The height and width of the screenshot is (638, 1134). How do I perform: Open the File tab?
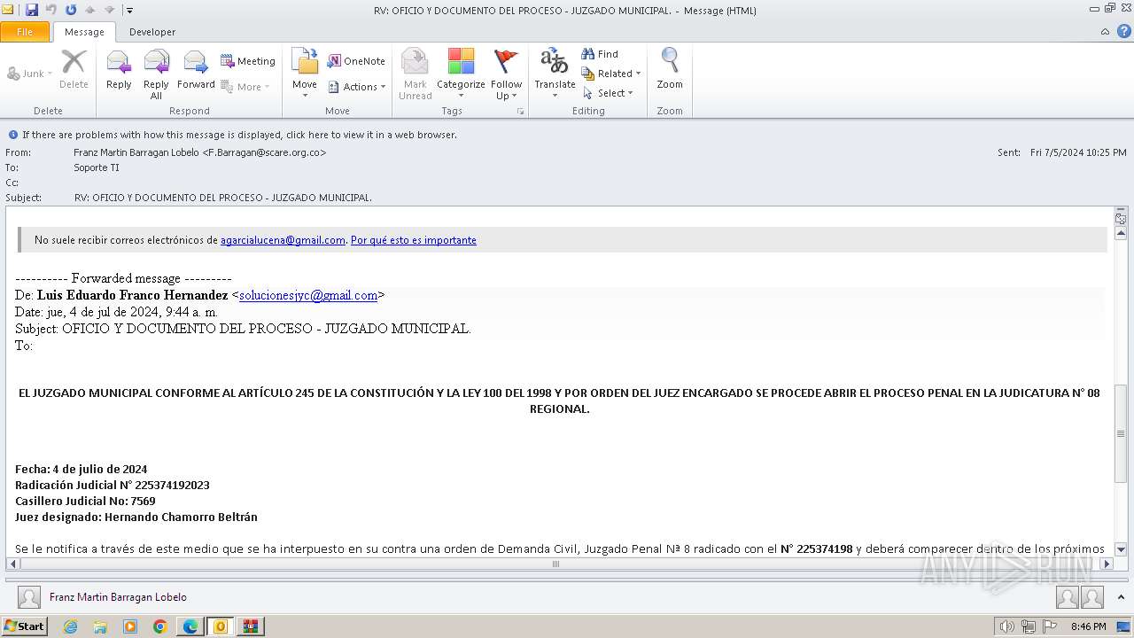point(25,32)
